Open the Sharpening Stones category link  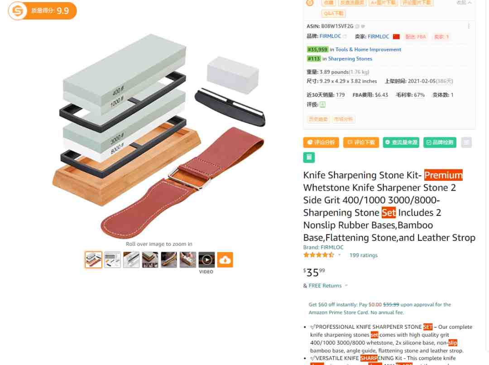pyautogui.click(x=350, y=59)
